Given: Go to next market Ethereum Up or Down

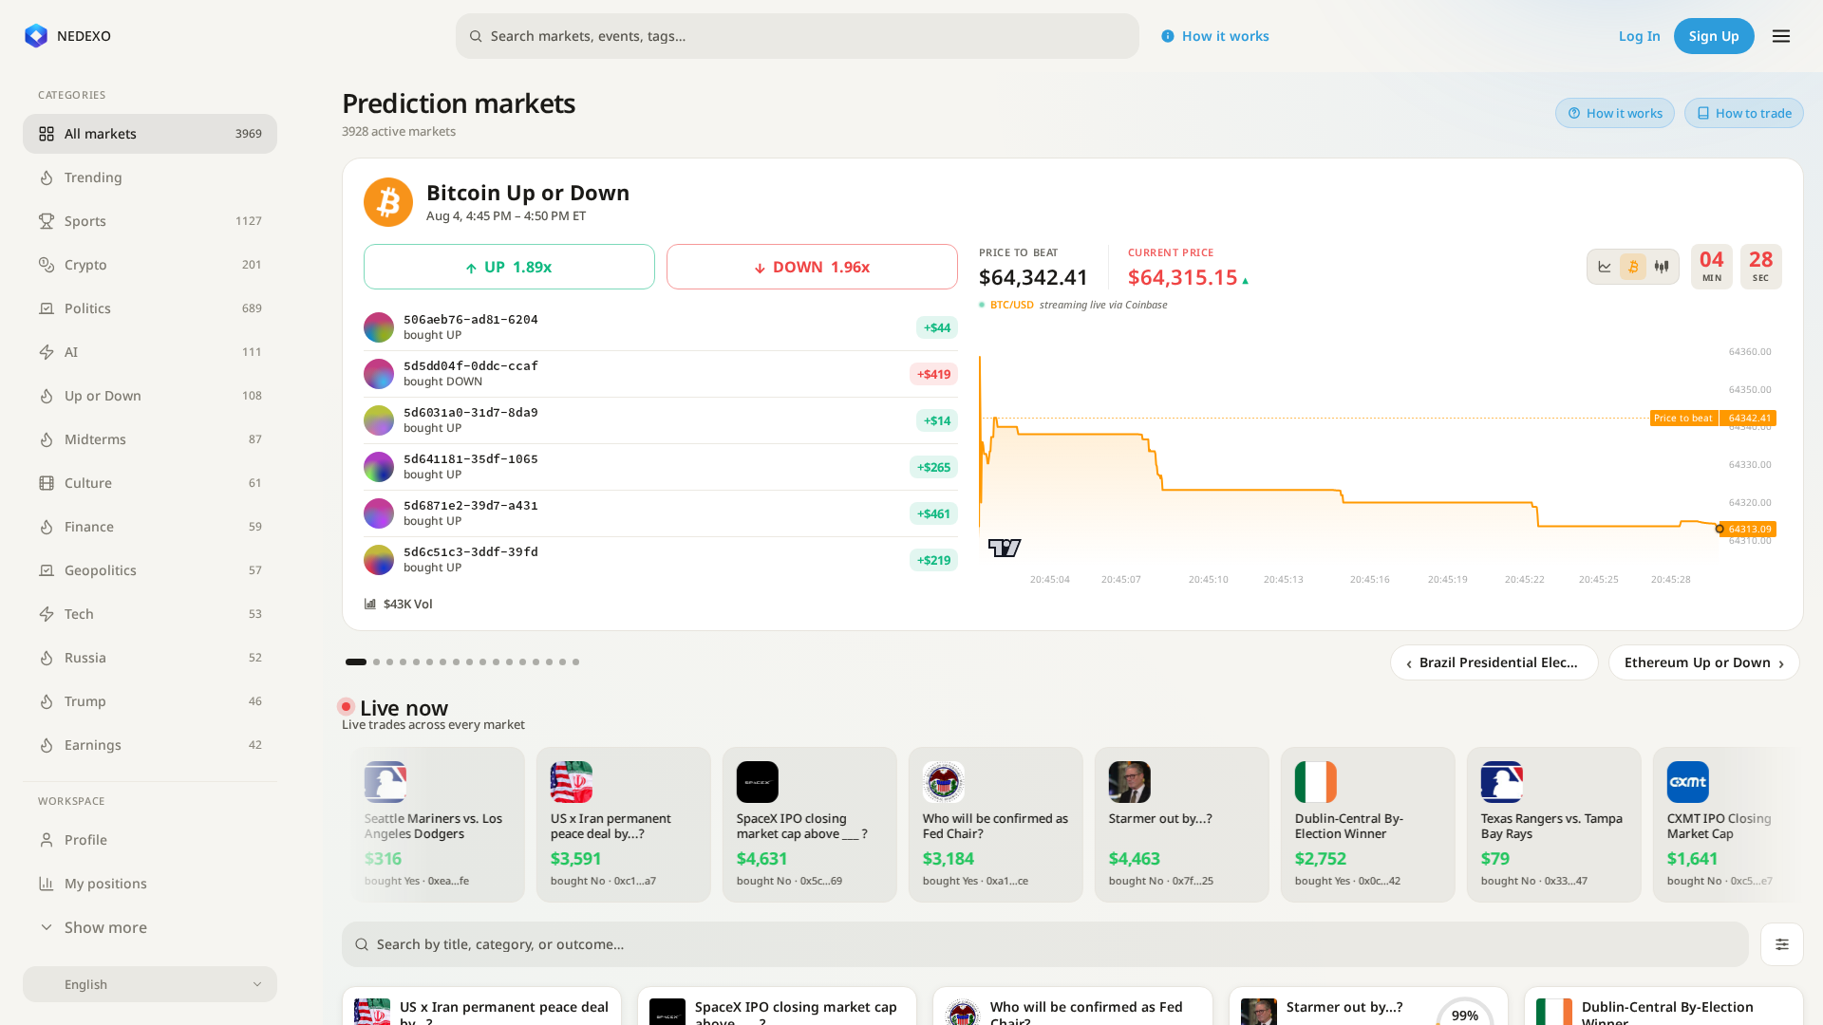Looking at the screenshot, I should click(x=1703, y=662).
